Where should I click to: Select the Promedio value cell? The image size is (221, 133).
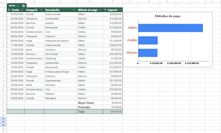coord(113,107)
